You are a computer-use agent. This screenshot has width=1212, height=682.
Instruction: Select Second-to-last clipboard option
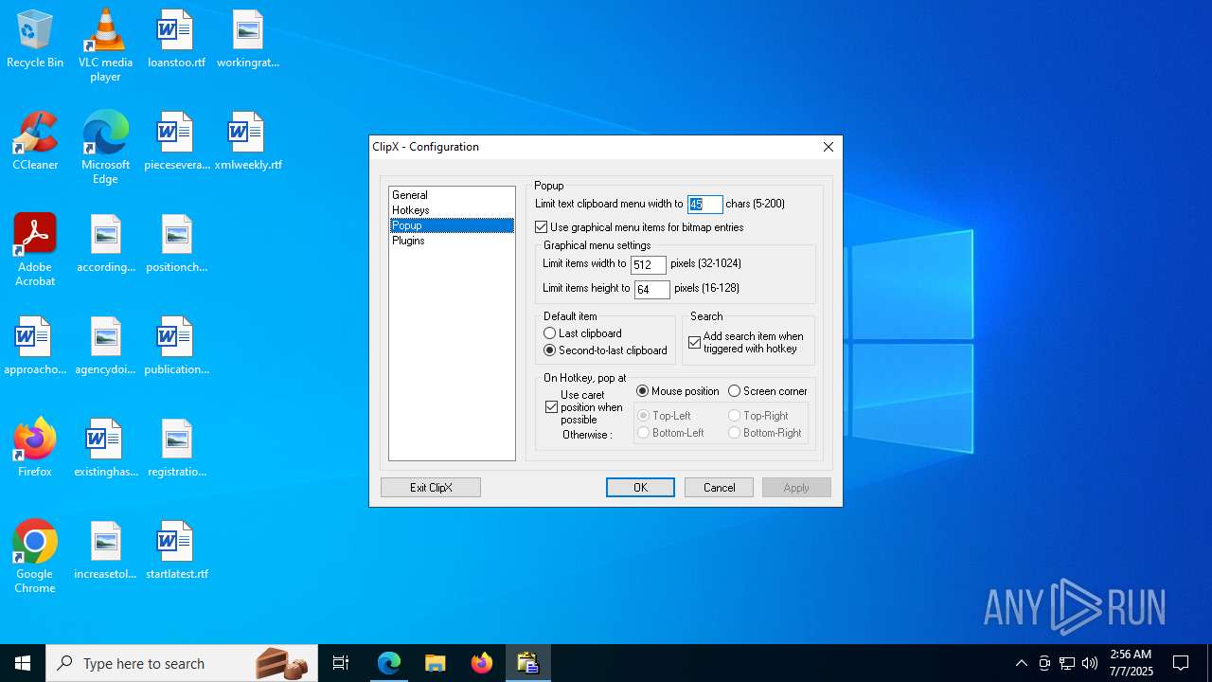click(605, 350)
